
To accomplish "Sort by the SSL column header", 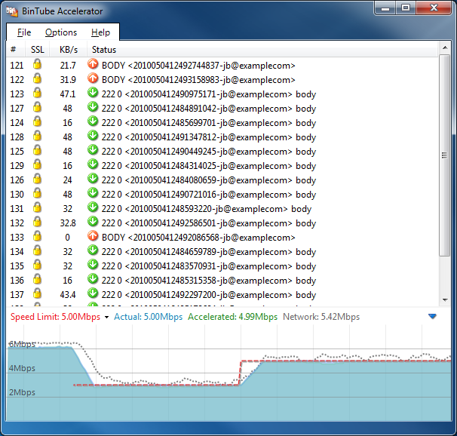I will [37, 50].
